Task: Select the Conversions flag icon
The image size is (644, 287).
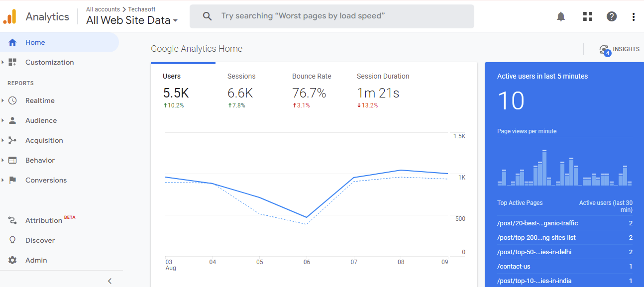Action: [11, 180]
